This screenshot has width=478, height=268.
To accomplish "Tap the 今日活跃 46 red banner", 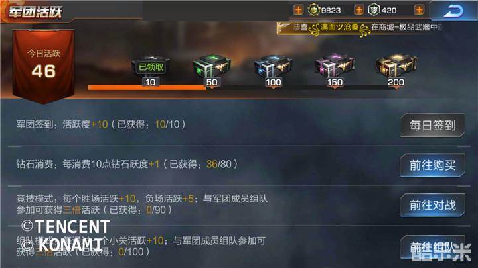I will [x=44, y=66].
